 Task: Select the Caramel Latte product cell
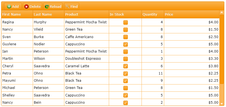pos(86,66)
